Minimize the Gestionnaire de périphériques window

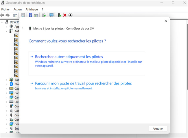coord(162,3)
